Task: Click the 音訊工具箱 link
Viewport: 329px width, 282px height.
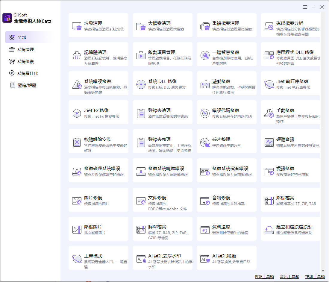Action: click(289, 277)
